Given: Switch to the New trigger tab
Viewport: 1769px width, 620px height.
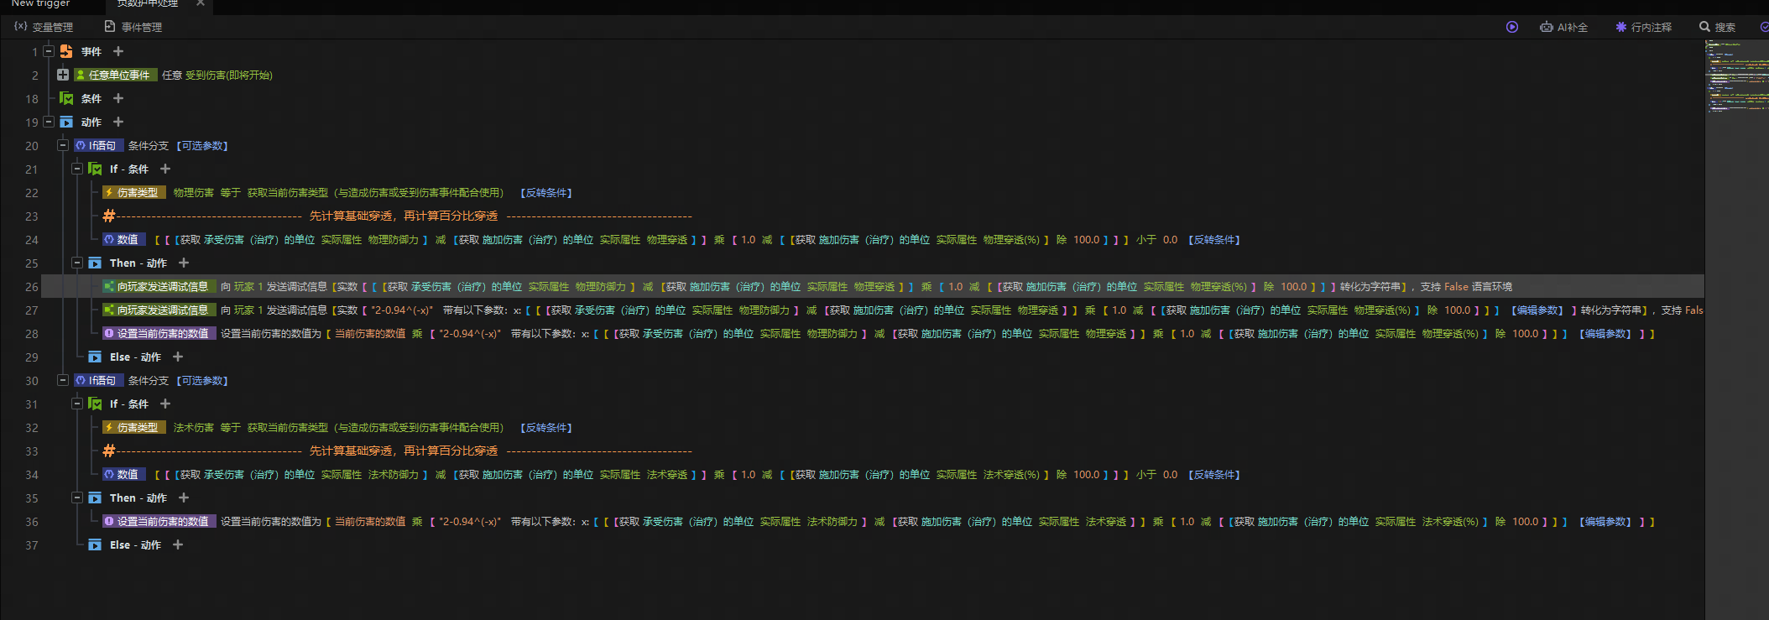Looking at the screenshot, I should 40,4.
